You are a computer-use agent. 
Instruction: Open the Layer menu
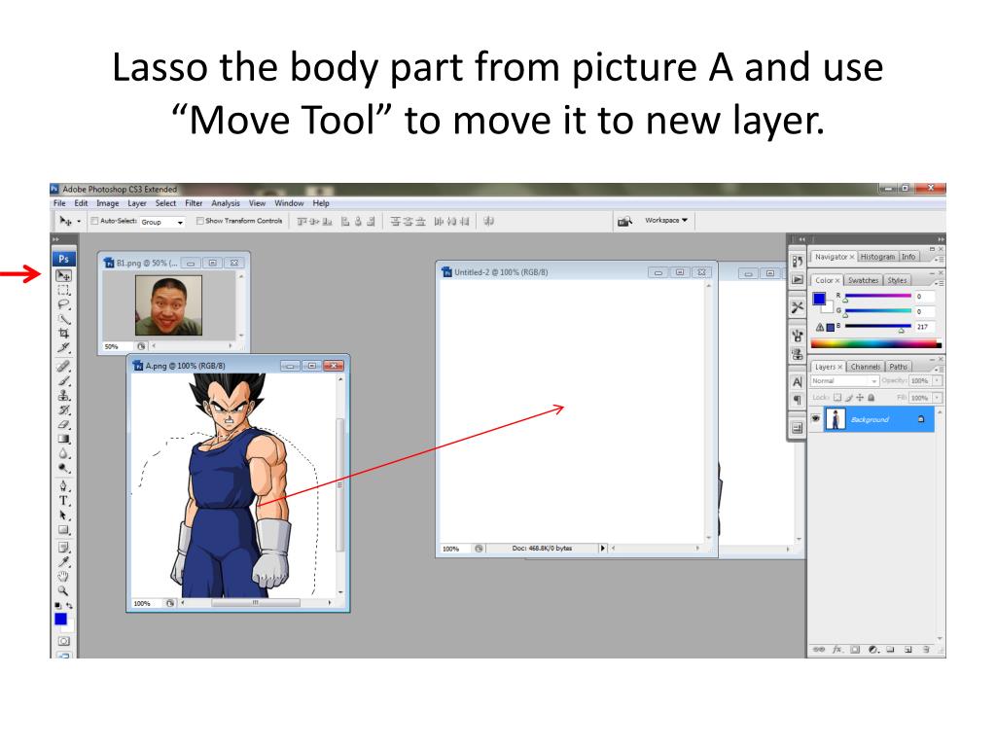click(137, 203)
